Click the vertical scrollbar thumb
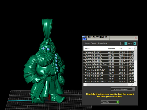This screenshot has height=110, width=147. pos(135,55)
